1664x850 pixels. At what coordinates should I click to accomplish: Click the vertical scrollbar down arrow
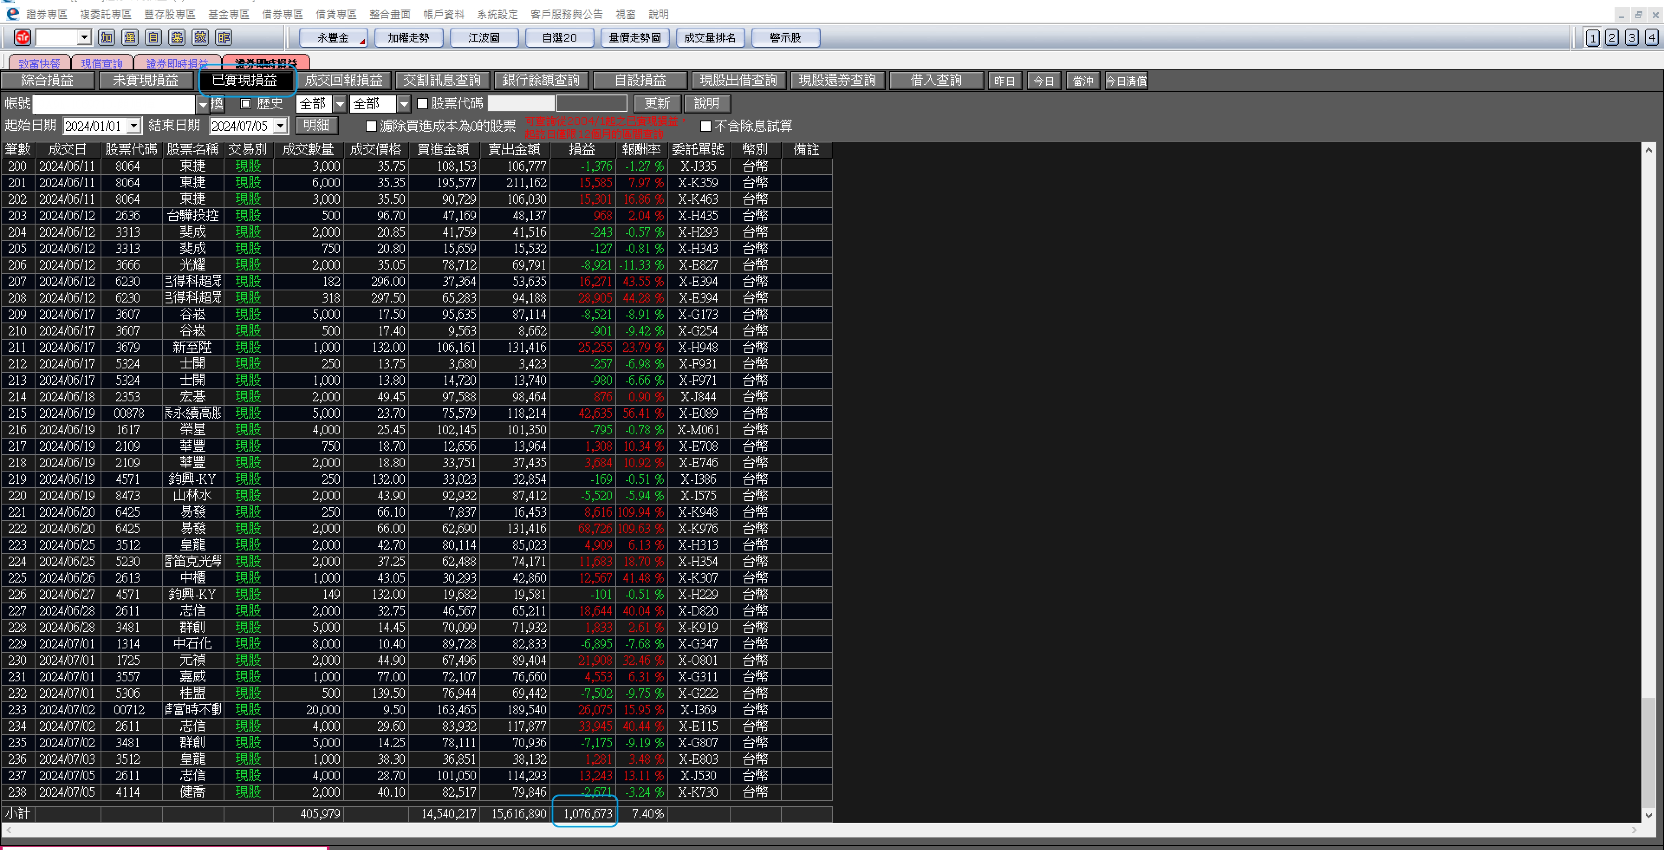(x=1648, y=815)
